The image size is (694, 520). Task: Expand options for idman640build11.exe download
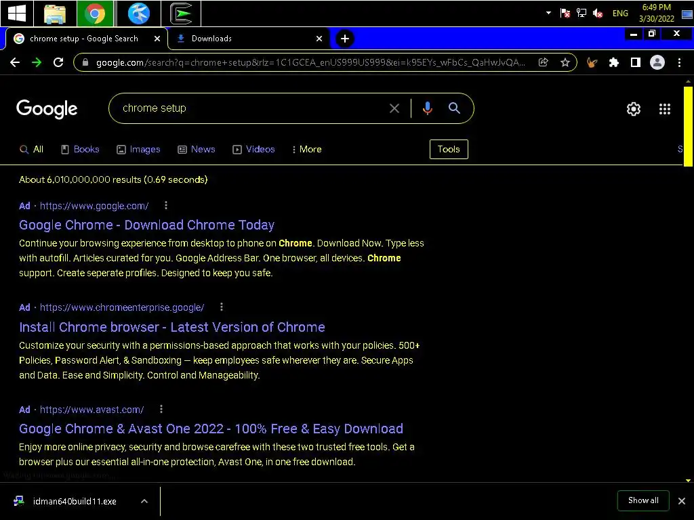(144, 501)
